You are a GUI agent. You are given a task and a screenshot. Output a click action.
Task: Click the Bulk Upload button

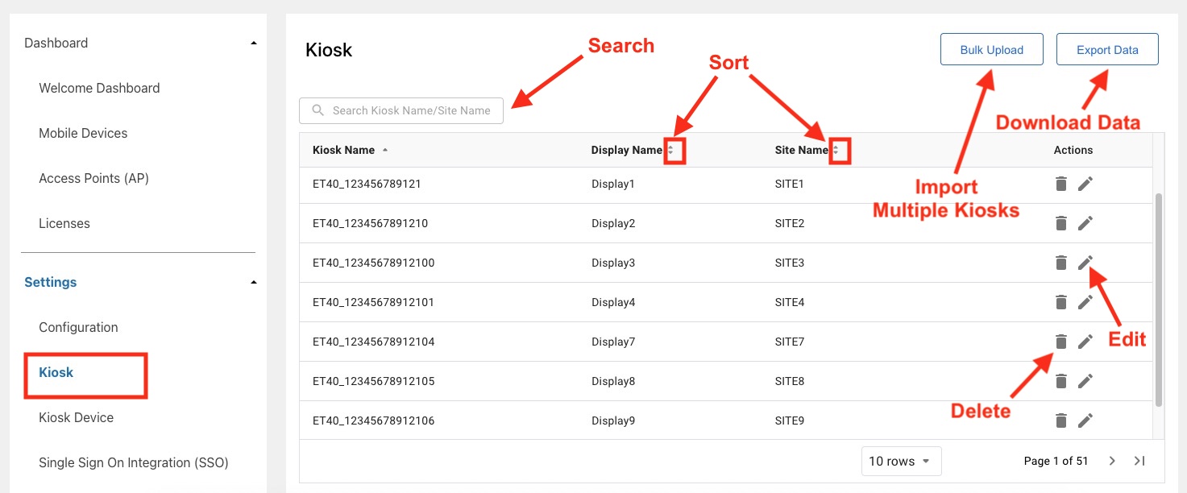(991, 50)
